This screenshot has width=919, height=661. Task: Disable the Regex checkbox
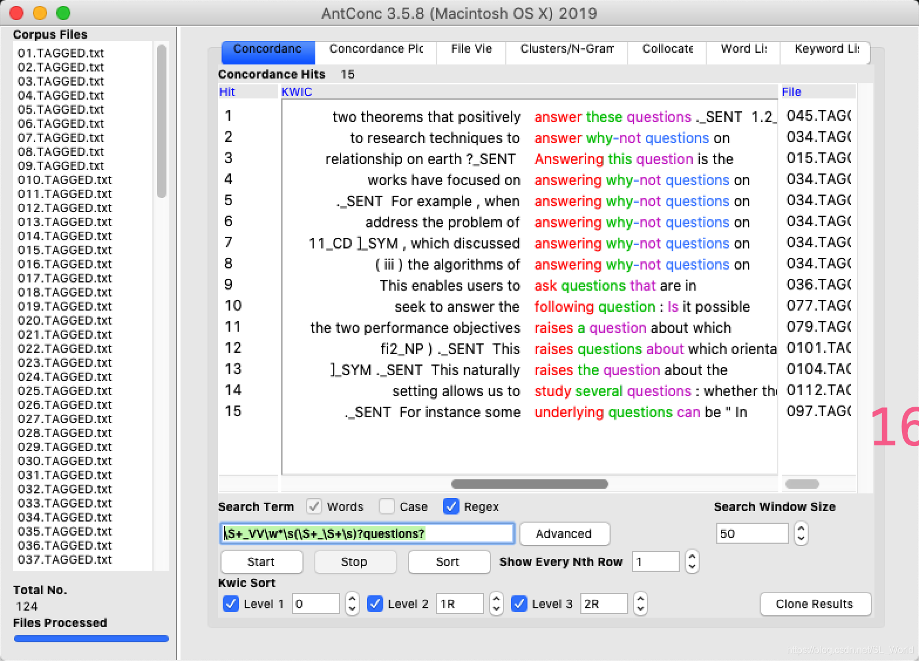point(451,506)
